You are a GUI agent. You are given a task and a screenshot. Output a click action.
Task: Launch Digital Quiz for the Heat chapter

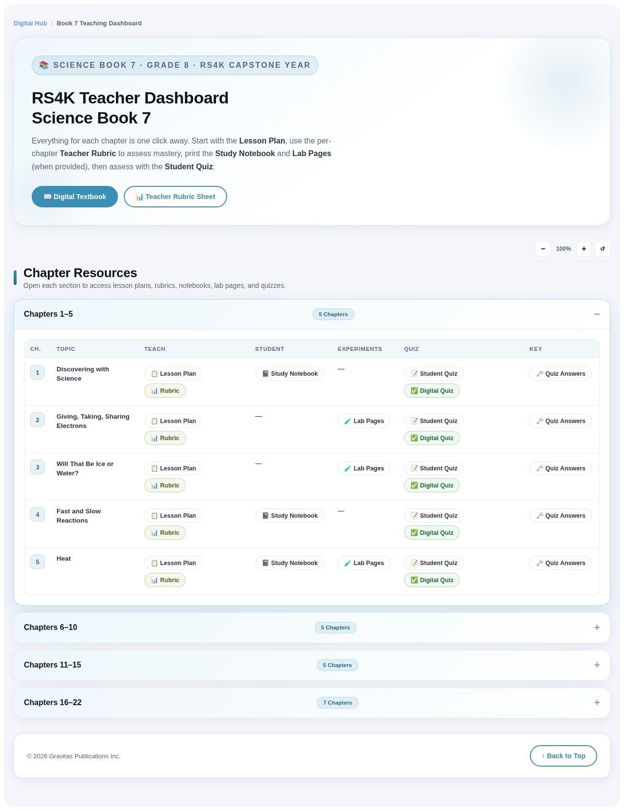432,580
